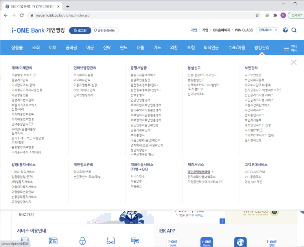Click the monitor icon under 서비스 이용안내
The image size is (304, 247).
coord(25,241)
